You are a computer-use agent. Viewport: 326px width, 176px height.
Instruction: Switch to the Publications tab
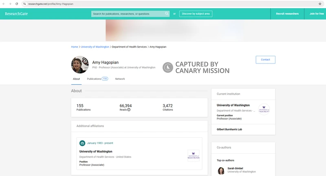point(97,79)
